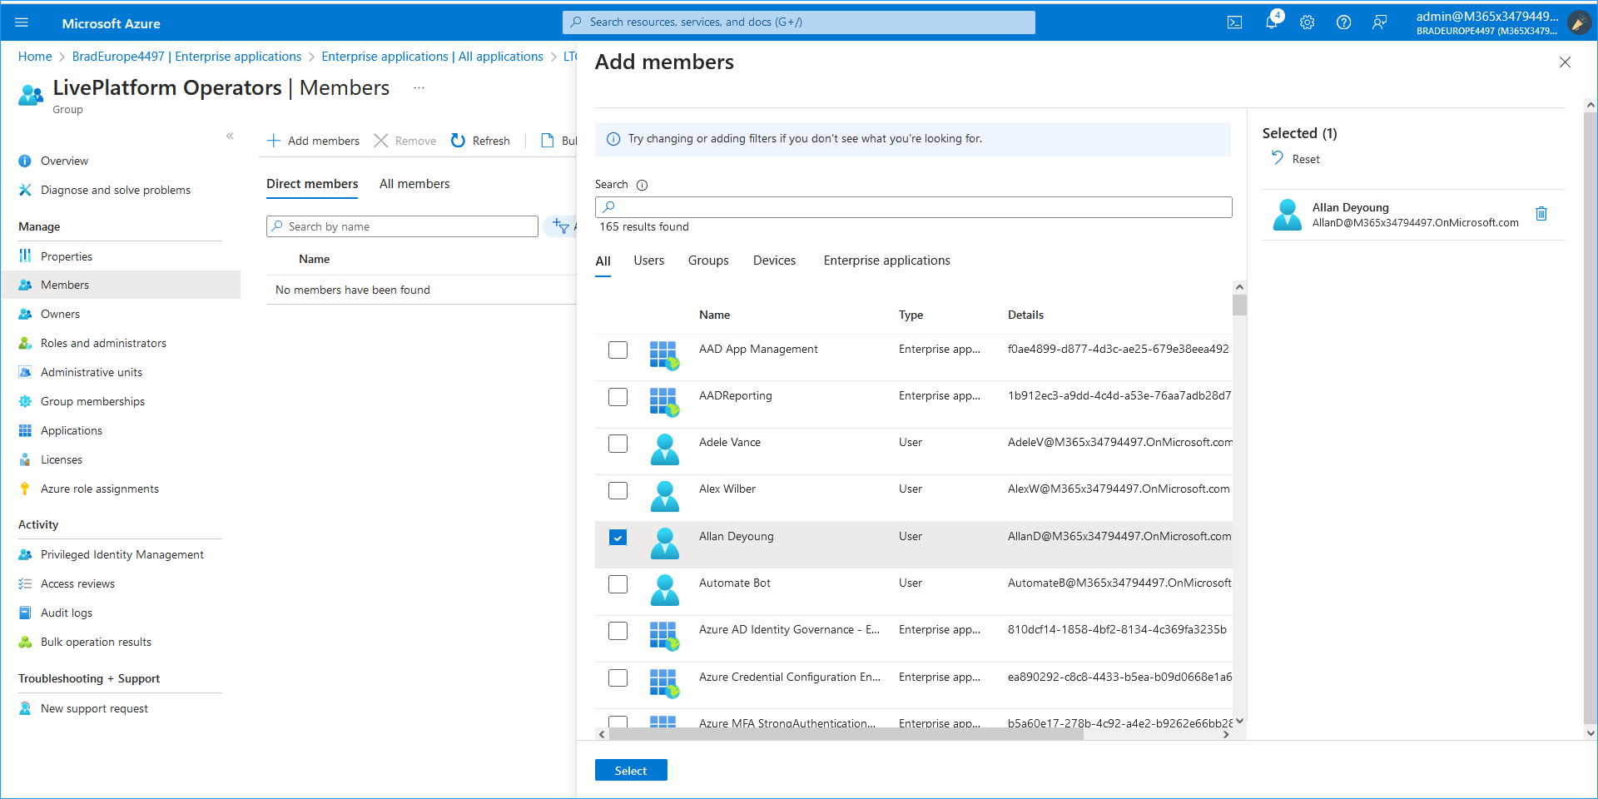The image size is (1598, 799).
Task: Click the horizontal scroll left arrow
Action: point(602,734)
